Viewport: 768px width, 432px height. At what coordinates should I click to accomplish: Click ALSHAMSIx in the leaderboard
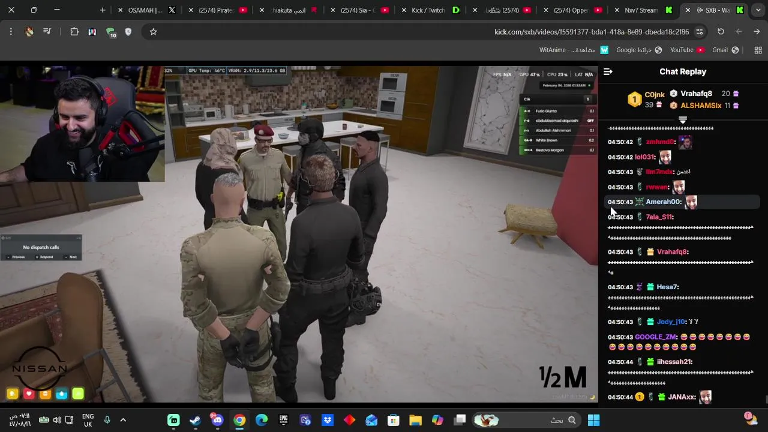click(701, 106)
